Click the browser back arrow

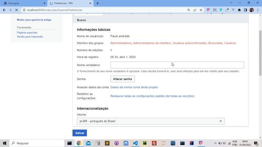4,10
